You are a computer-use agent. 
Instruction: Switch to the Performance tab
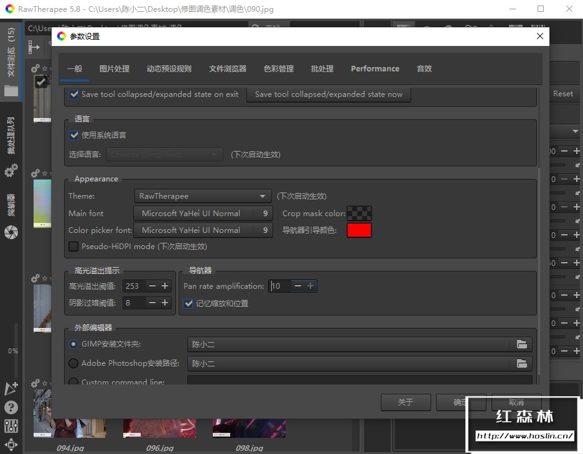(375, 69)
